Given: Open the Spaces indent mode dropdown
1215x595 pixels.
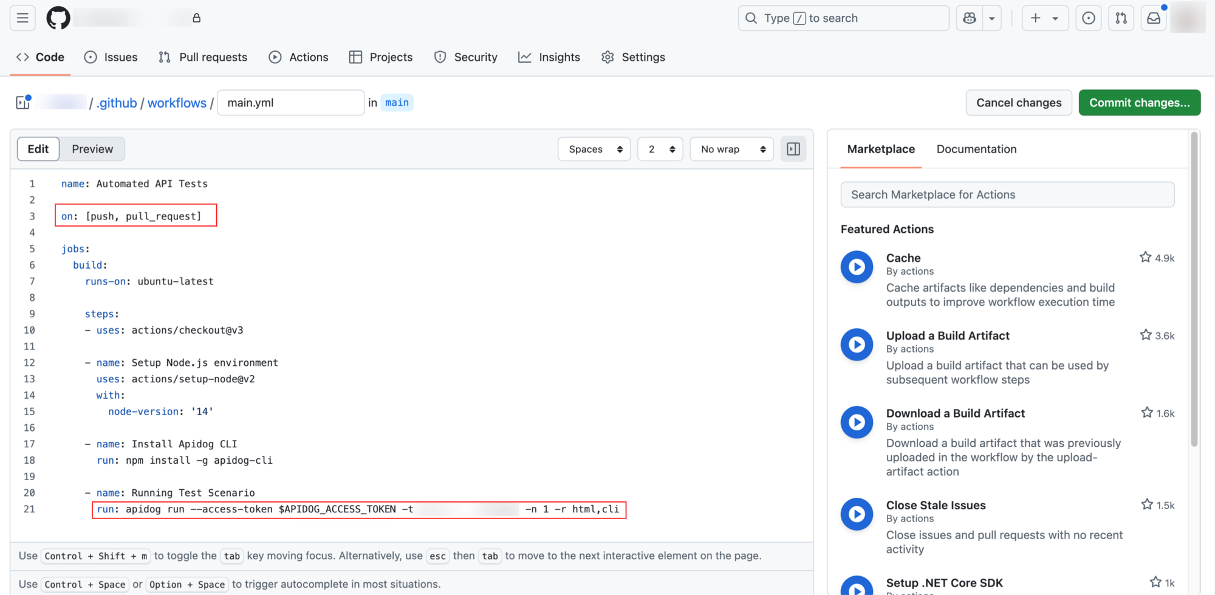Looking at the screenshot, I should coord(594,149).
